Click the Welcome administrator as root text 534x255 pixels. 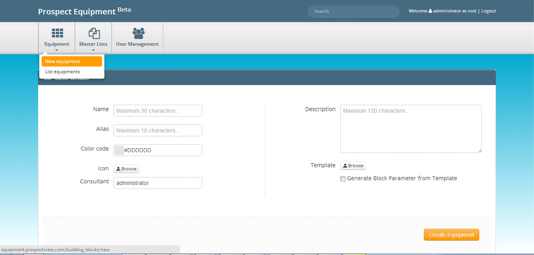443,11
